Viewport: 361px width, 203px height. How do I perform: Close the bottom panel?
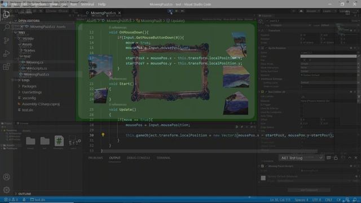pos(356,158)
